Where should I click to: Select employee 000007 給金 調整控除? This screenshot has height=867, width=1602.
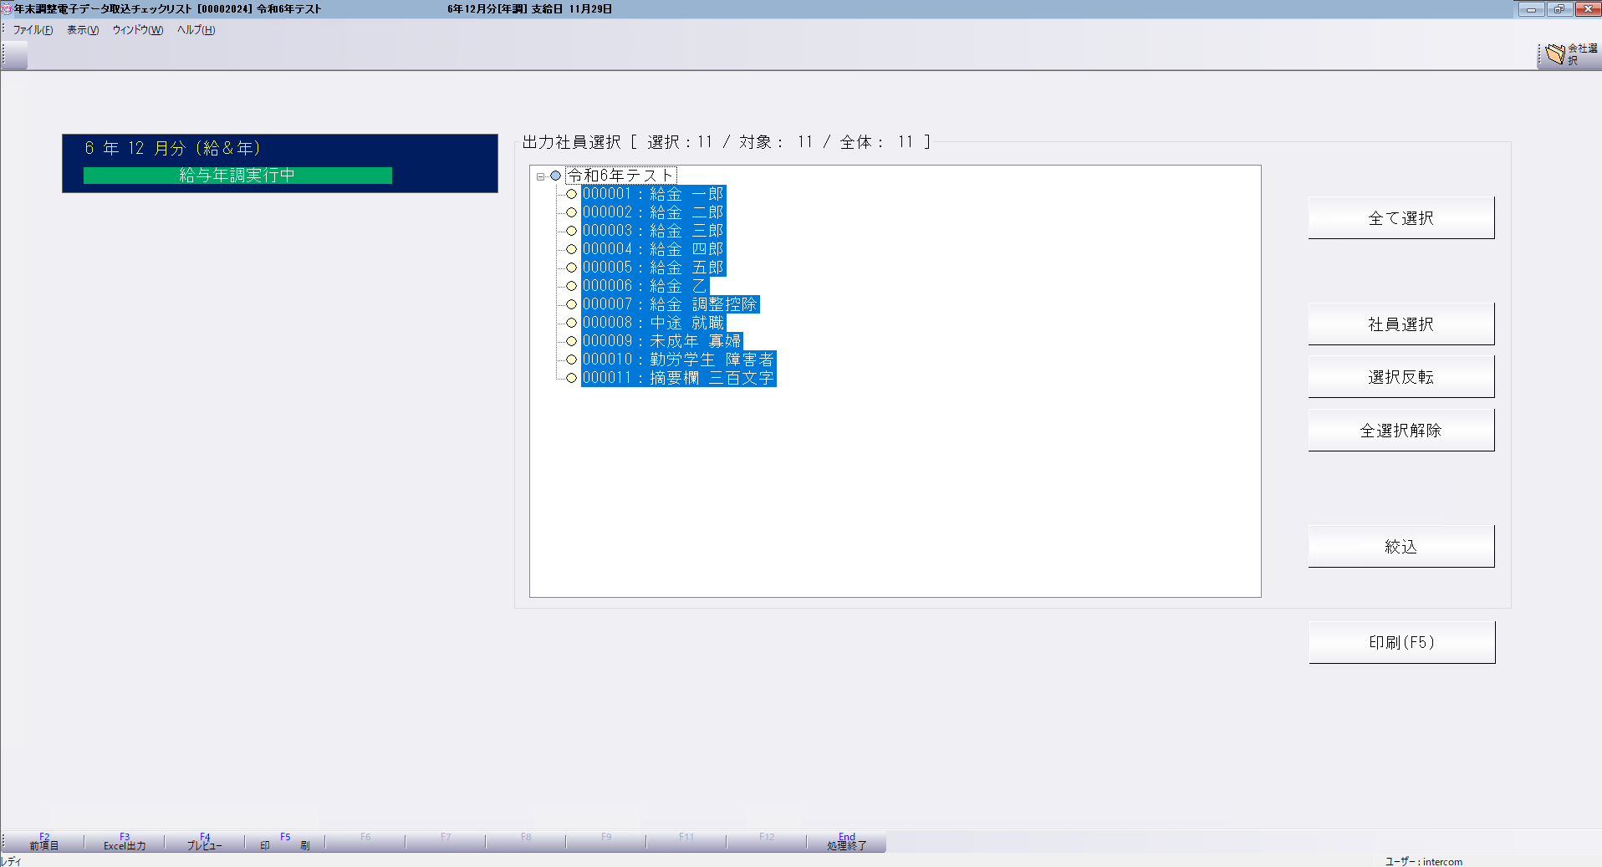click(669, 304)
